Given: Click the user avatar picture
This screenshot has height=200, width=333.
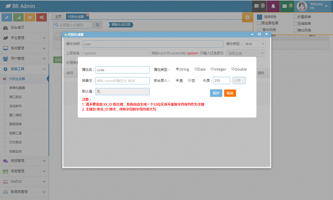Looking at the screenshot, I should coord(302,6).
